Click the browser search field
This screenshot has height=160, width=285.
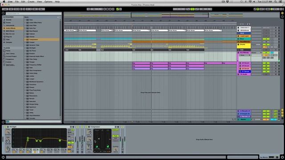[34, 14]
